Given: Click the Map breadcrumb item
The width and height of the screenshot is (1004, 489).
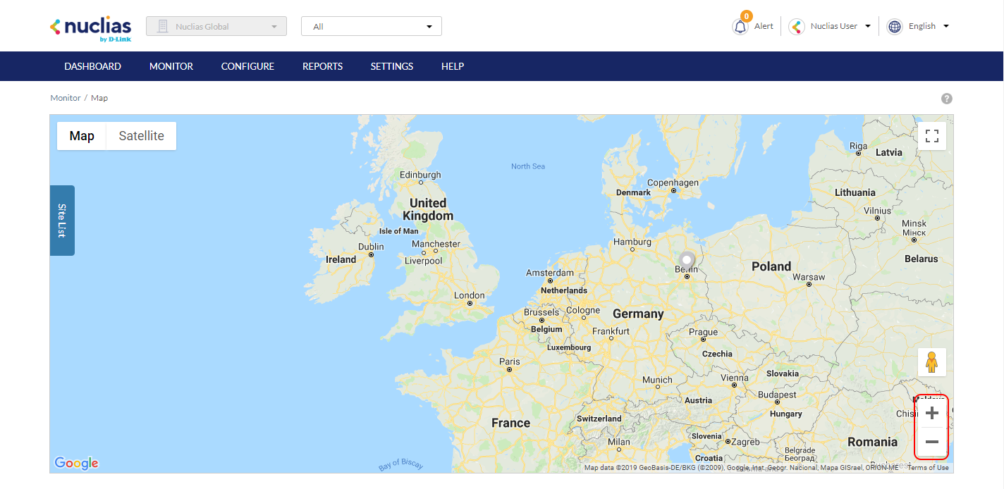Looking at the screenshot, I should [99, 98].
